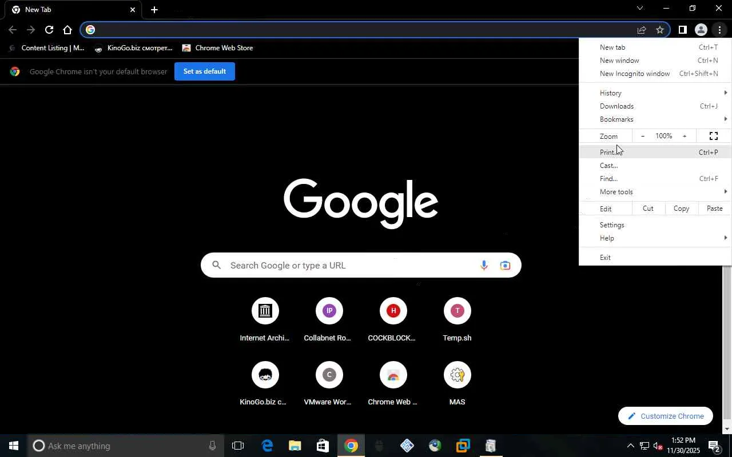Set Chrome as default browser
Viewport: 732px width, 457px height.
tap(205, 71)
